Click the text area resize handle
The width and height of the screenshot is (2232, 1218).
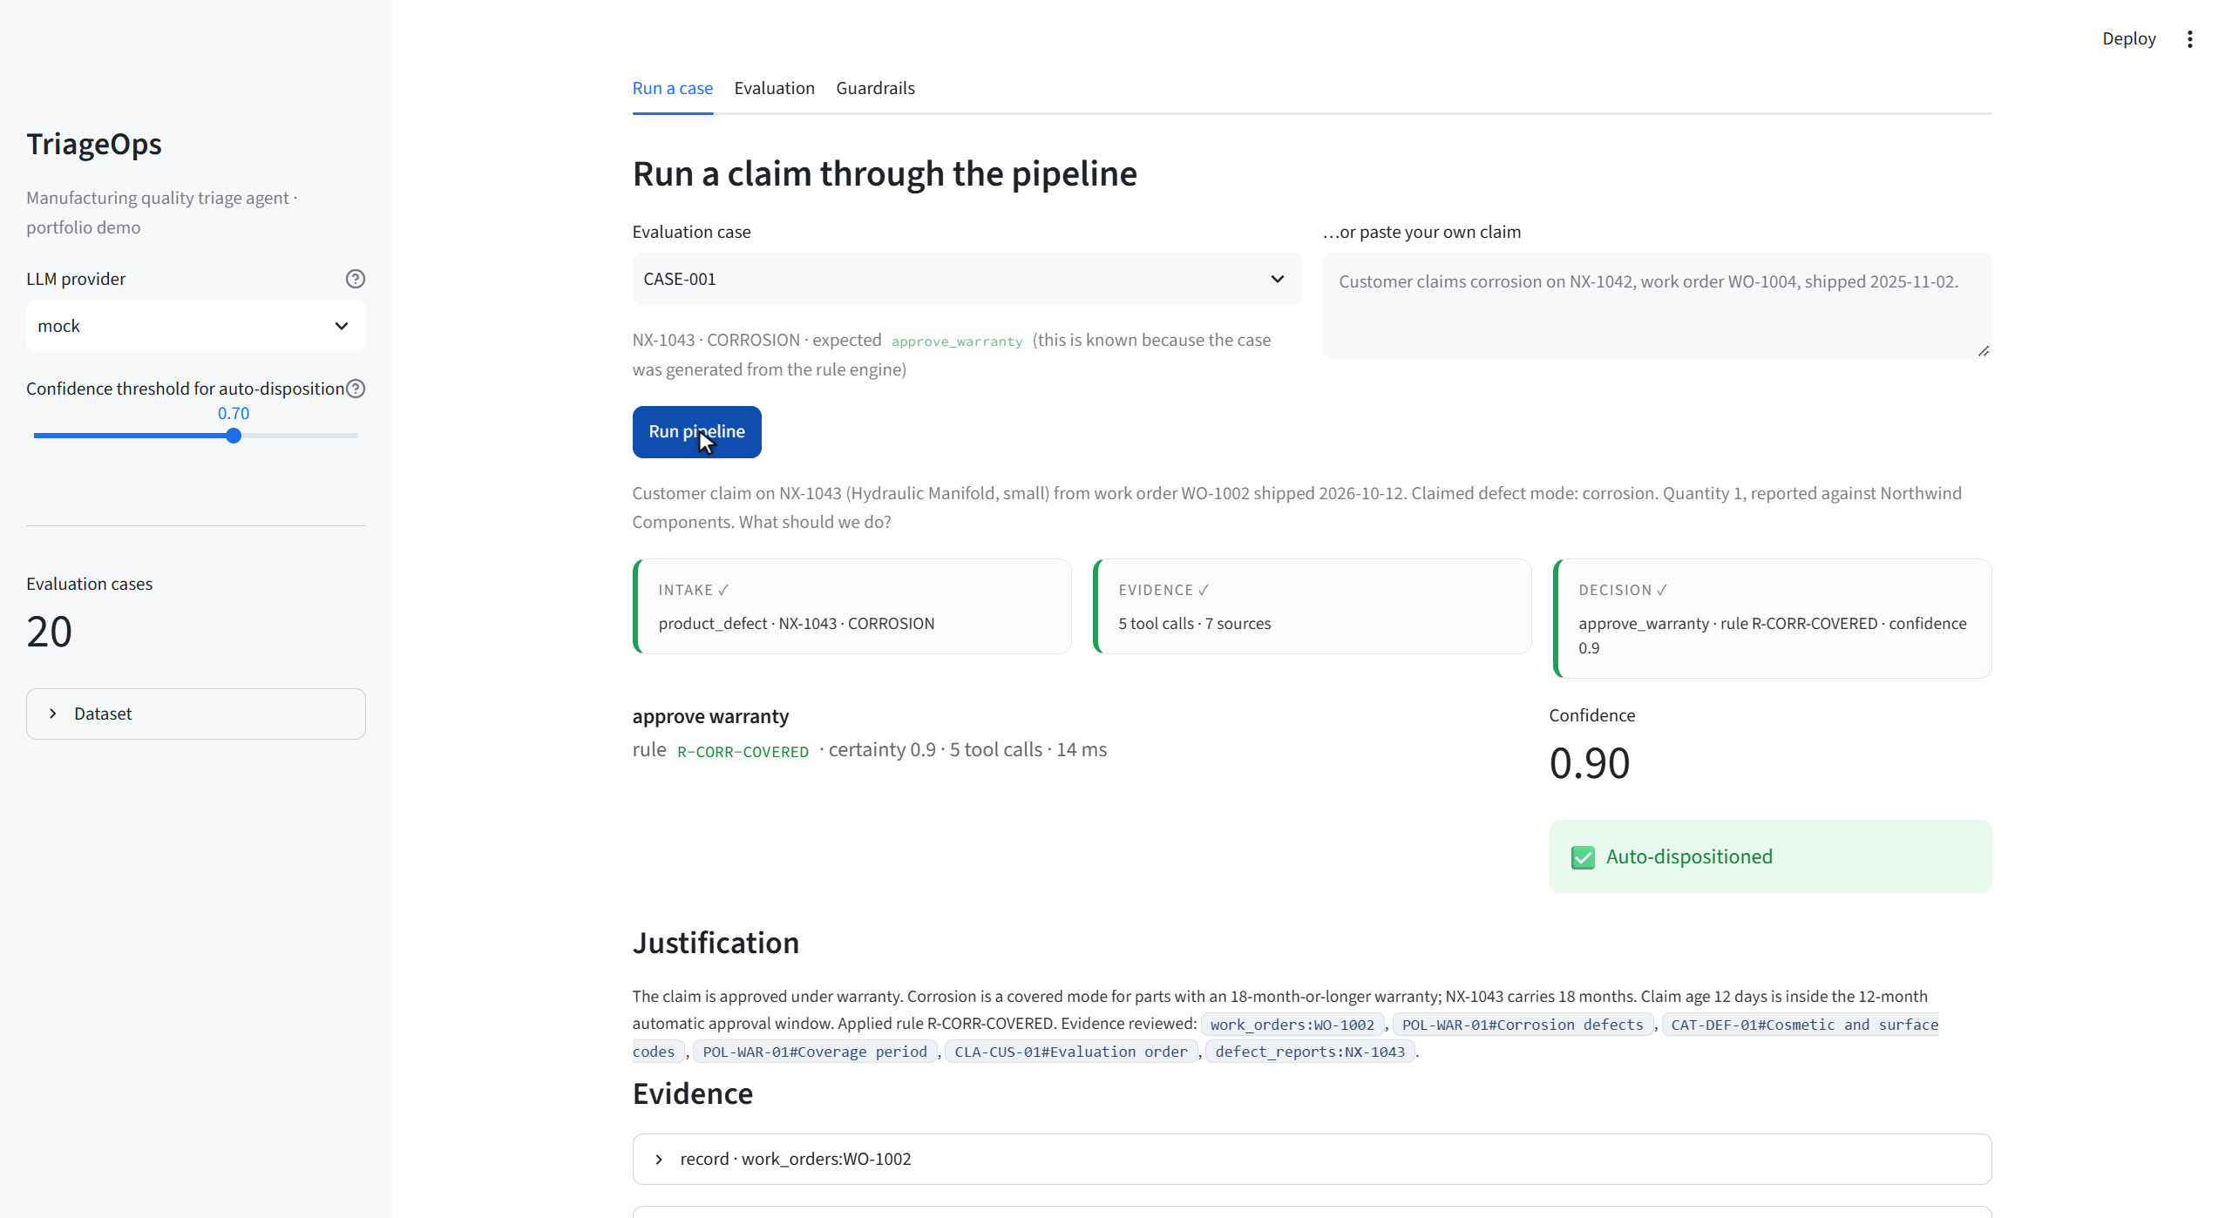[x=1983, y=350]
